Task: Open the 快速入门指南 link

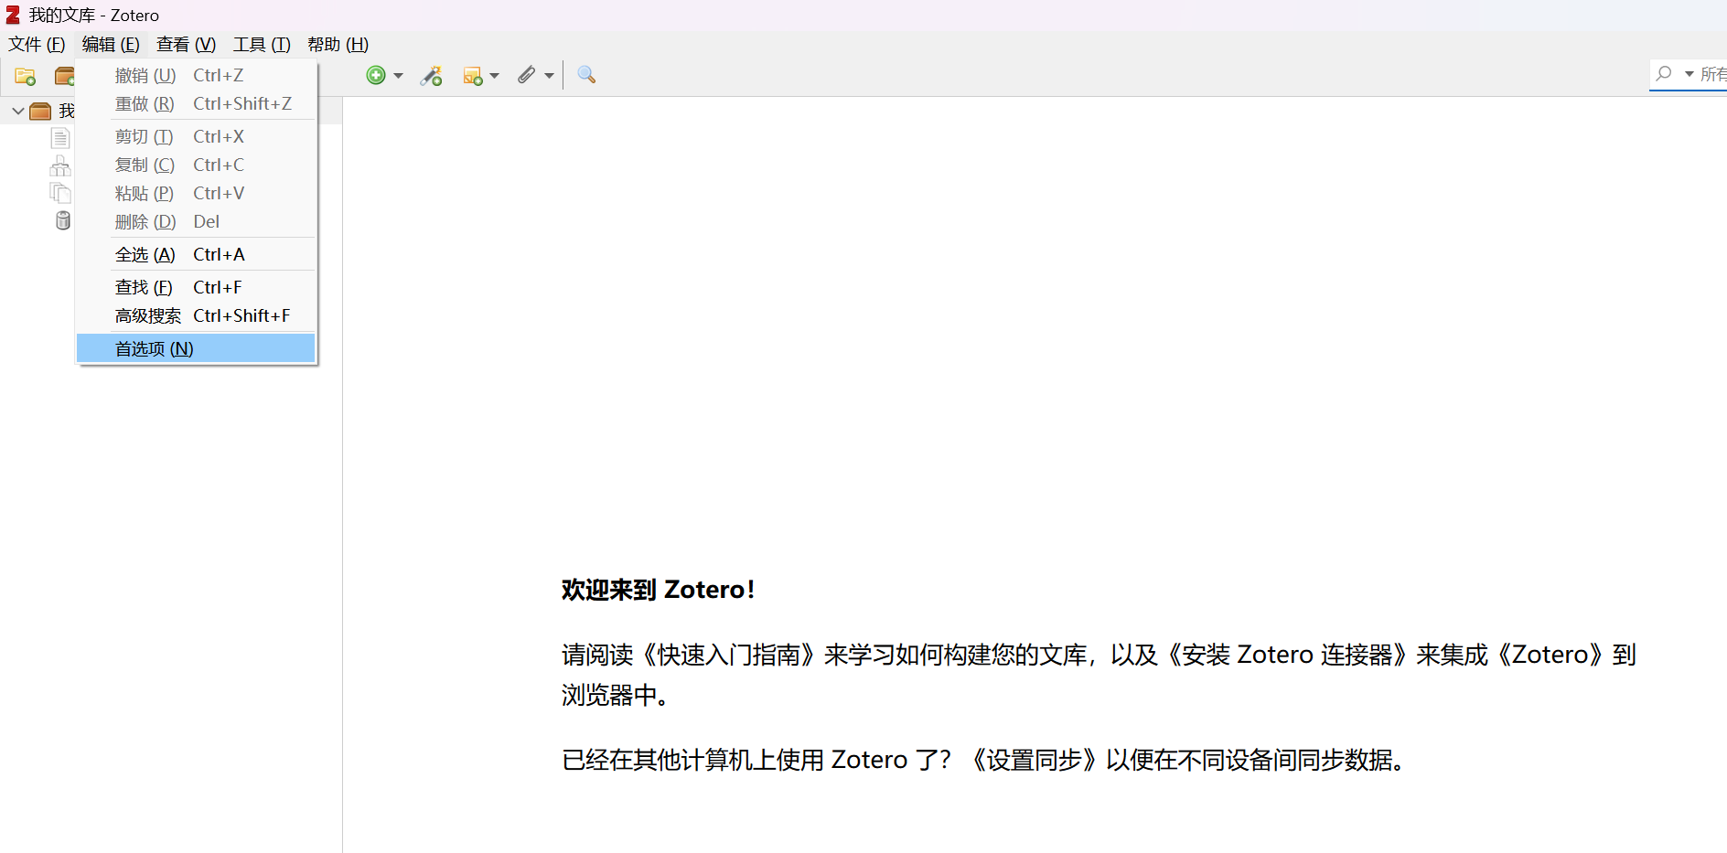Action: point(728,656)
